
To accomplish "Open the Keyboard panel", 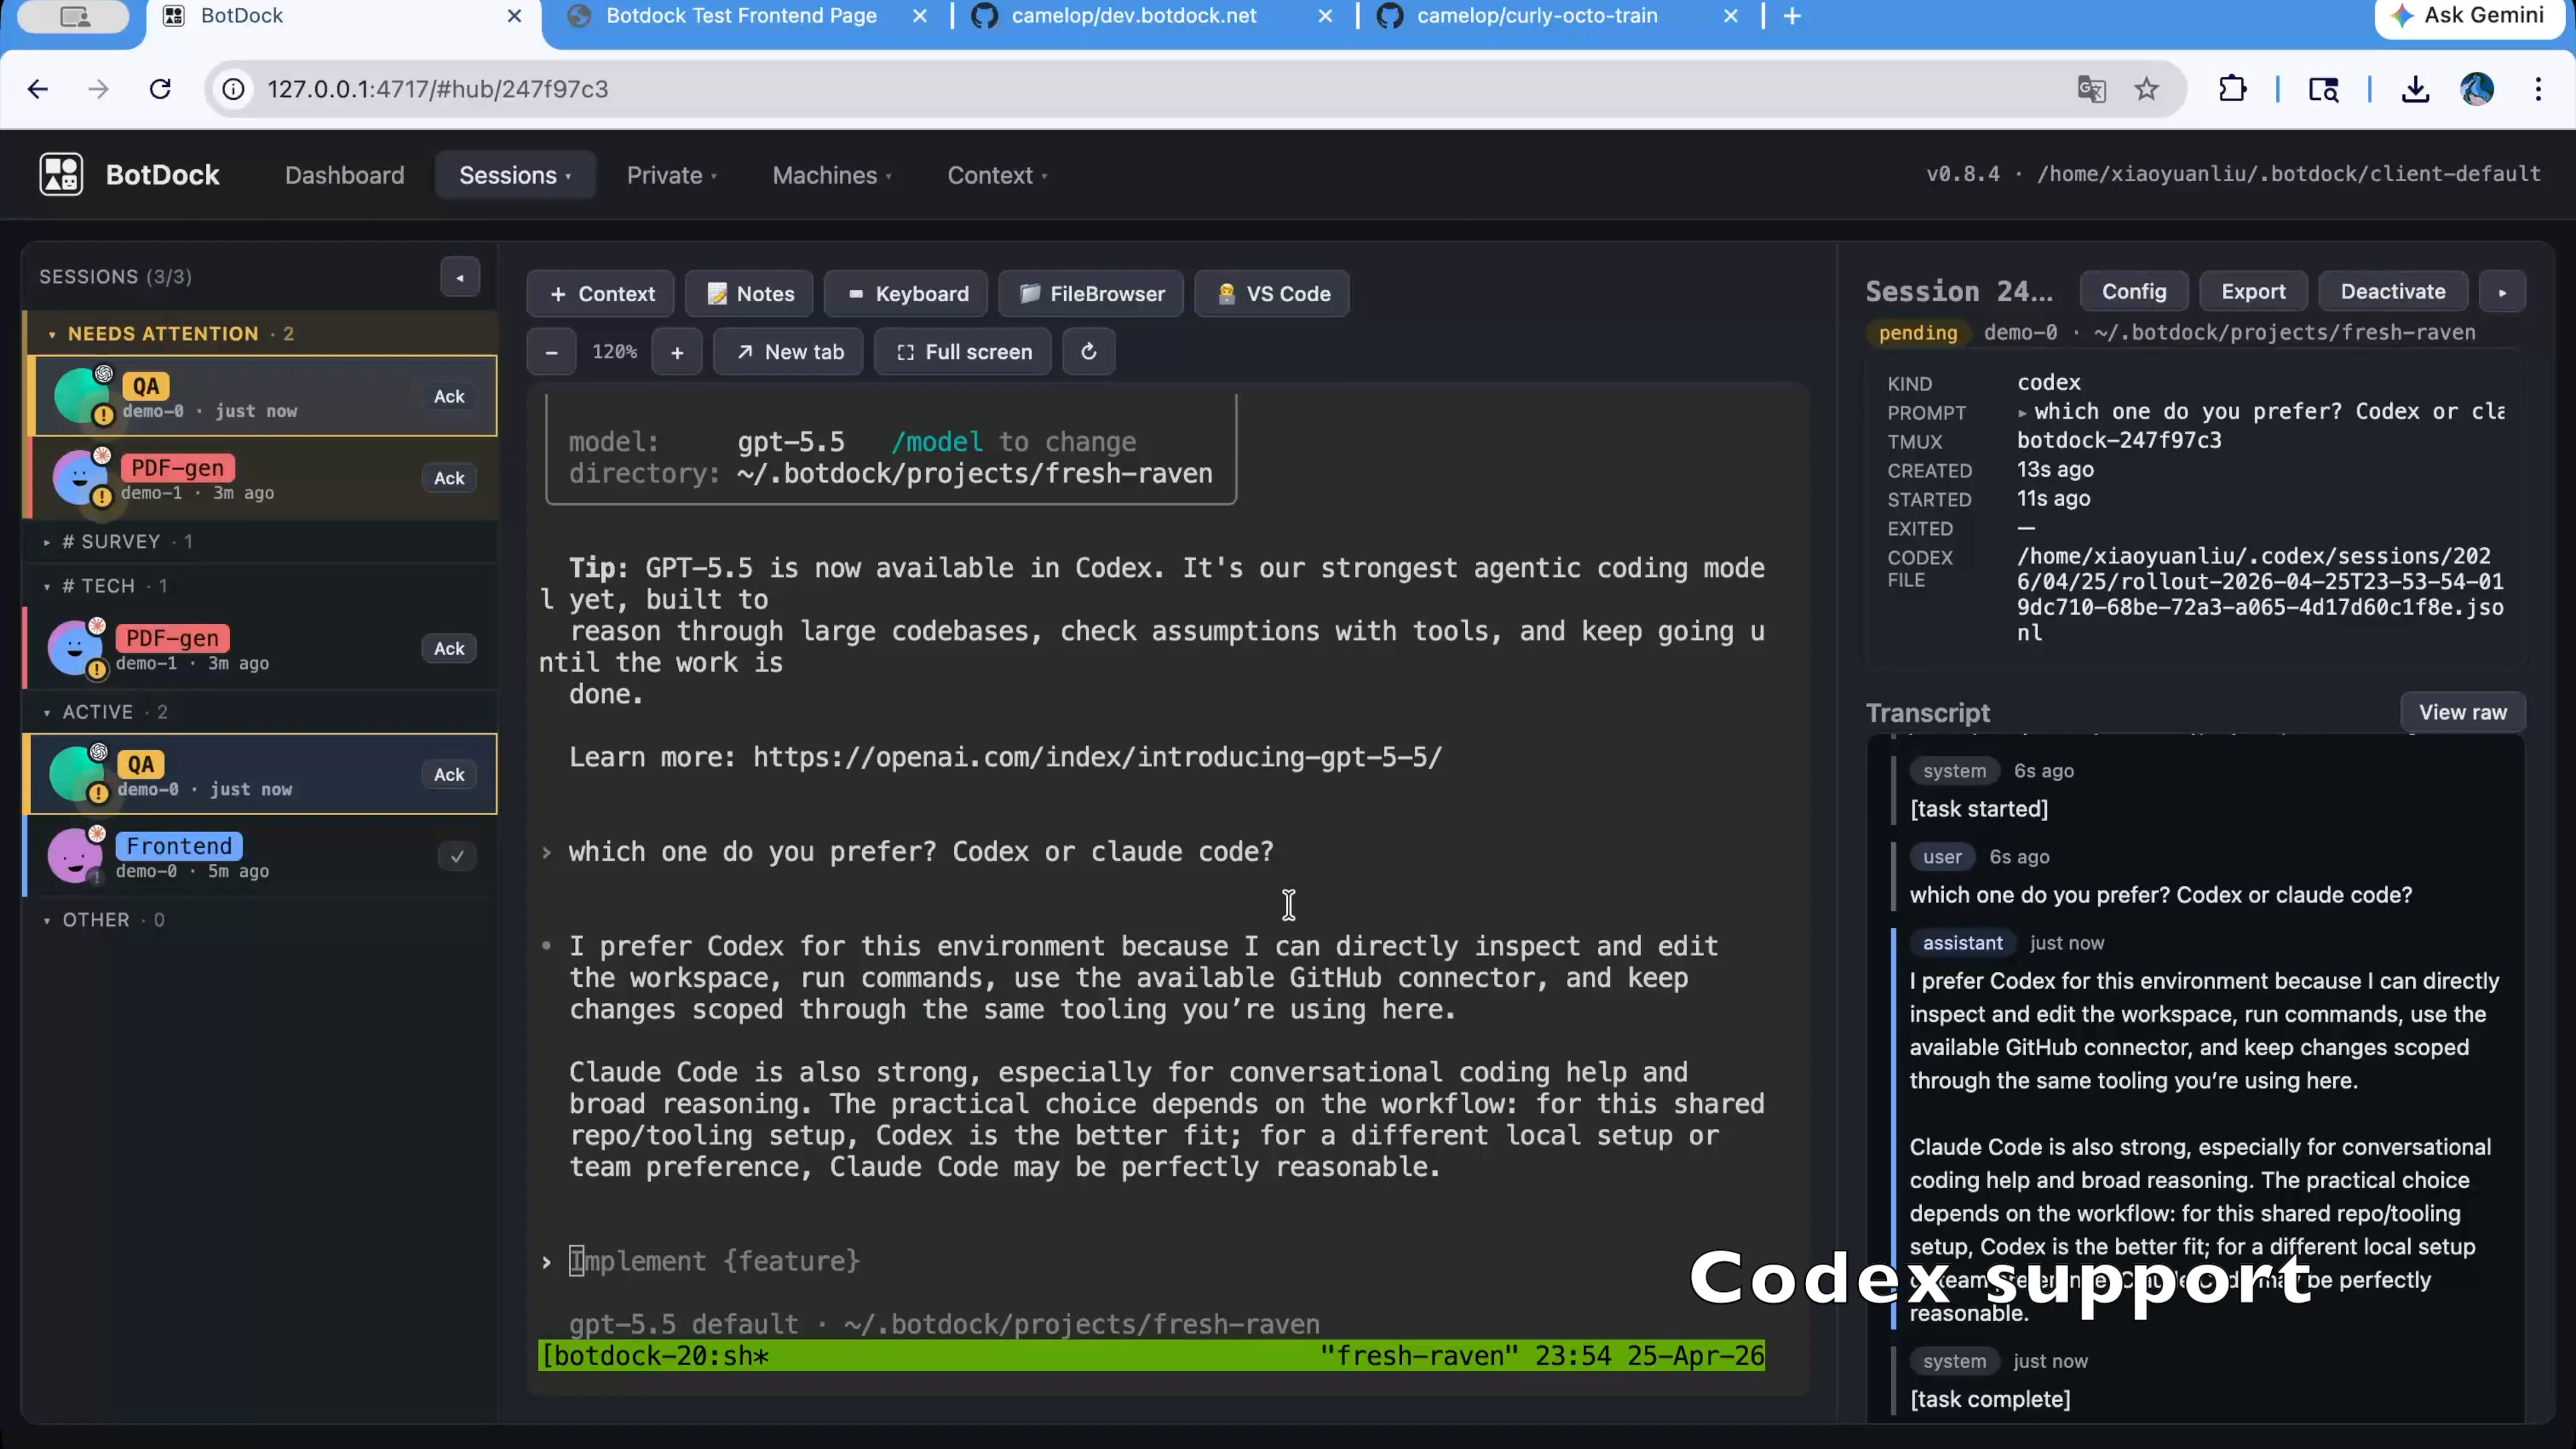I will point(905,293).
